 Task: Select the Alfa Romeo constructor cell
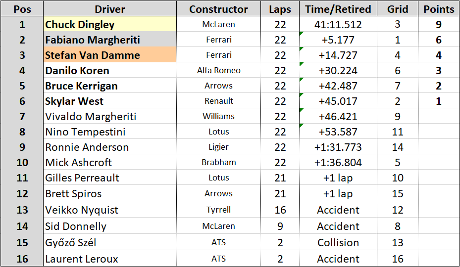pyautogui.click(x=218, y=70)
